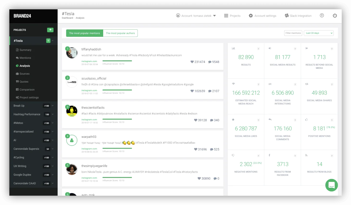This screenshot has height=205, width=351.
Task: Expand the #Metoo project chevron
Action: 53,123
